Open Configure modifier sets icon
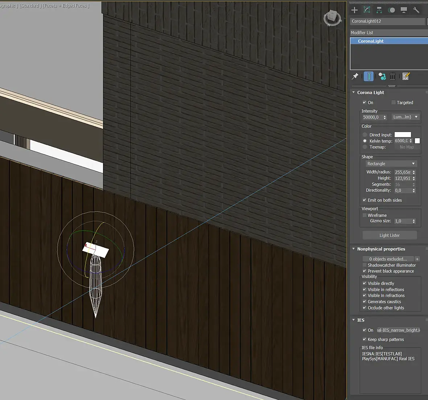Screen dimensions: 428x400 coord(406,77)
